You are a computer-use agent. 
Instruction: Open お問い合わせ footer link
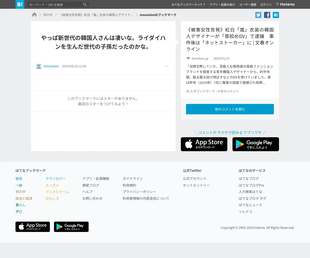tap(92, 198)
